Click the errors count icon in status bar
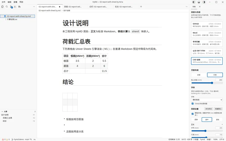 3,139
